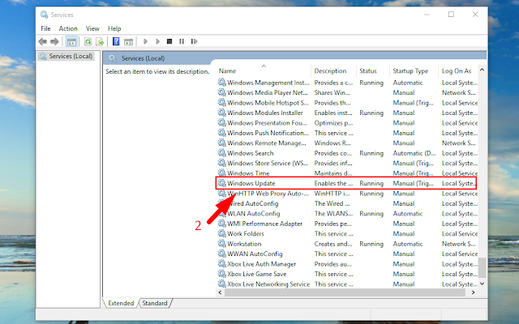Screen dimensions: 519x324
Task: Select Windows Store Service (WSService) row
Action: [x=347, y=163]
